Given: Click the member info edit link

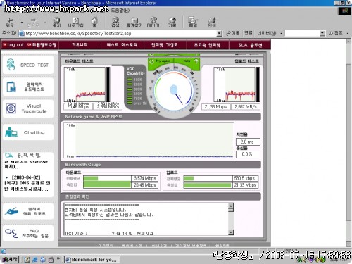Looking at the screenshot, I should pyautogui.click(x=42, y=44).
